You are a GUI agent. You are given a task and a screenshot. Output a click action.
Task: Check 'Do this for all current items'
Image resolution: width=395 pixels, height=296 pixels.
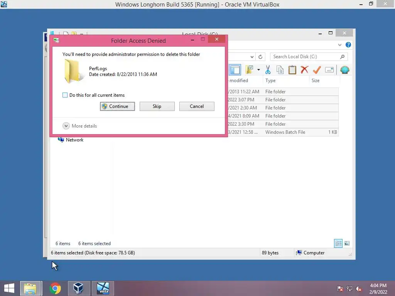click(x=65, y=95)
